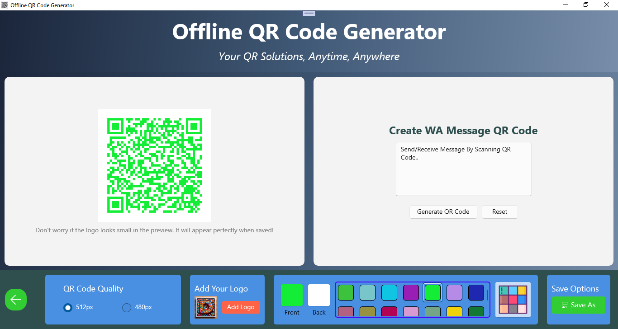
Task: Open the multicolor custom palette picker icon
Action: pos(513,300)
